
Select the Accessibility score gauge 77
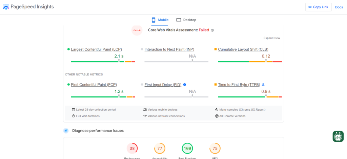(160, 149)
